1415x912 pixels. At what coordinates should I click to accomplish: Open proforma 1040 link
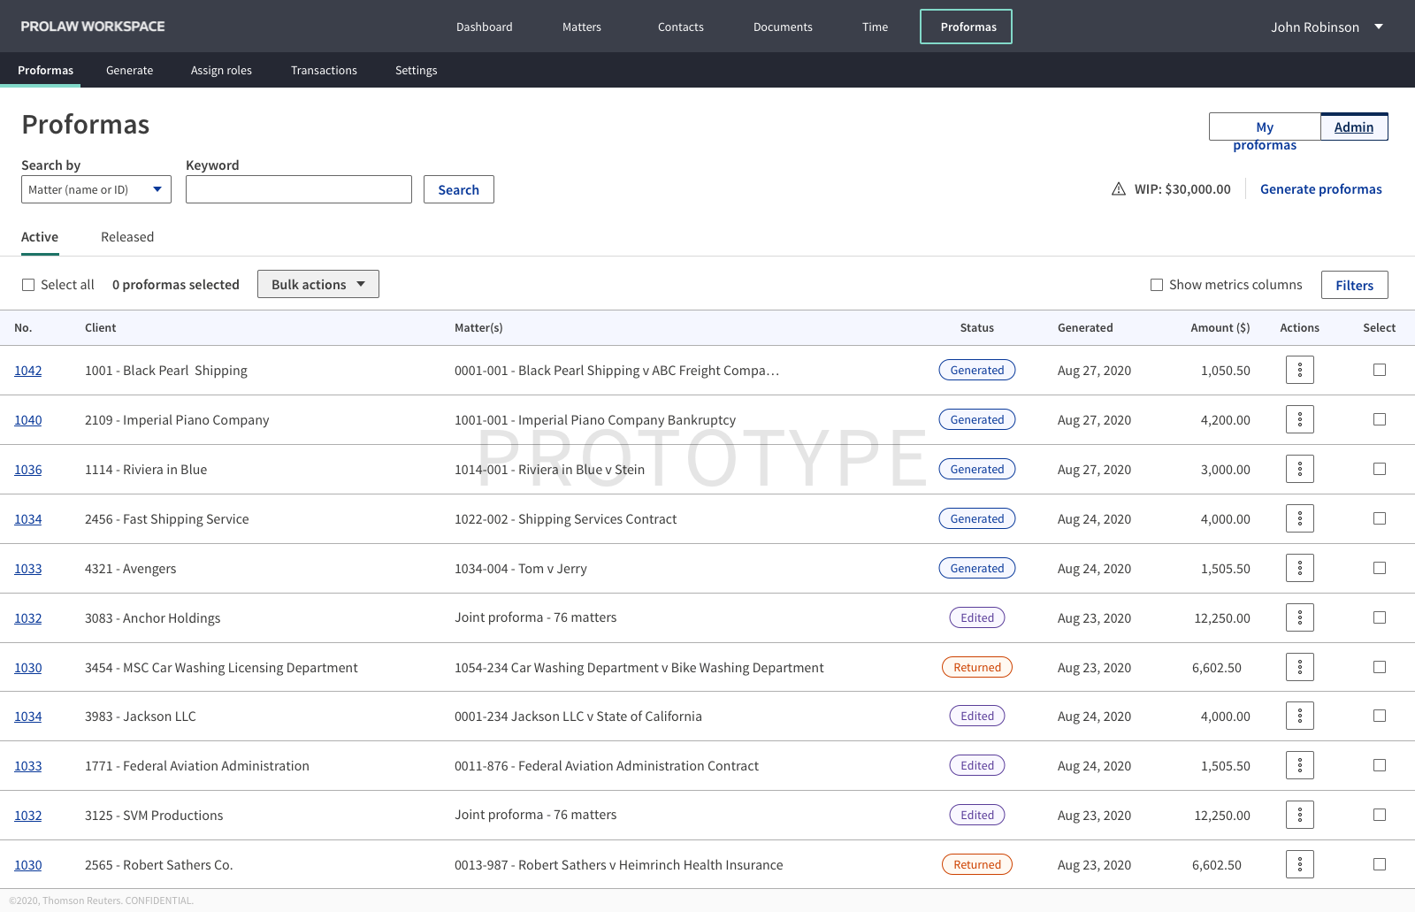[28, 420]
